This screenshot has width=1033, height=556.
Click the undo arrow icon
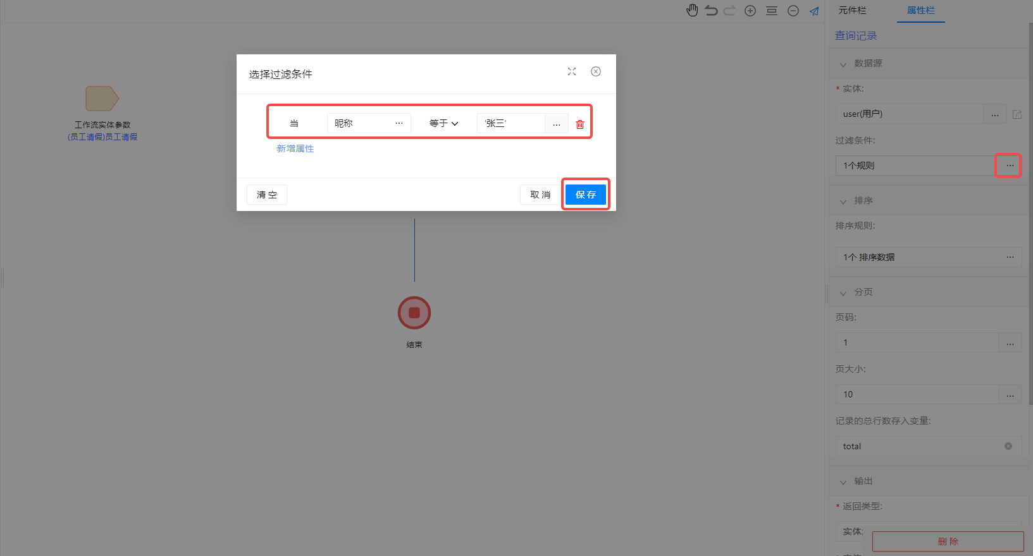tap(711, 10)
